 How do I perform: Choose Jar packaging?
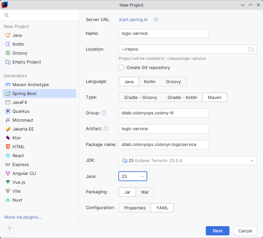[127, 192]
